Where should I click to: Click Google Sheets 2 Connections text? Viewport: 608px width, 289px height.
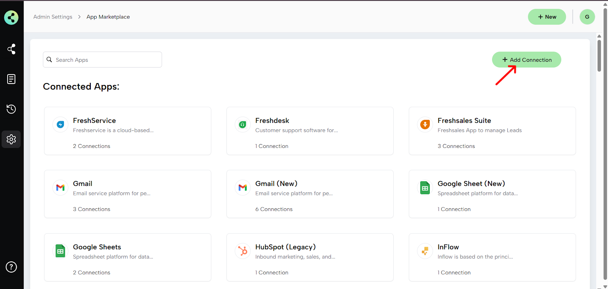click(92, 272)
